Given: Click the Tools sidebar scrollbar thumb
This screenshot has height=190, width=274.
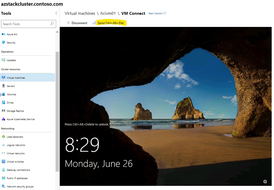Looking at the screenshot, I should point(57,112).
